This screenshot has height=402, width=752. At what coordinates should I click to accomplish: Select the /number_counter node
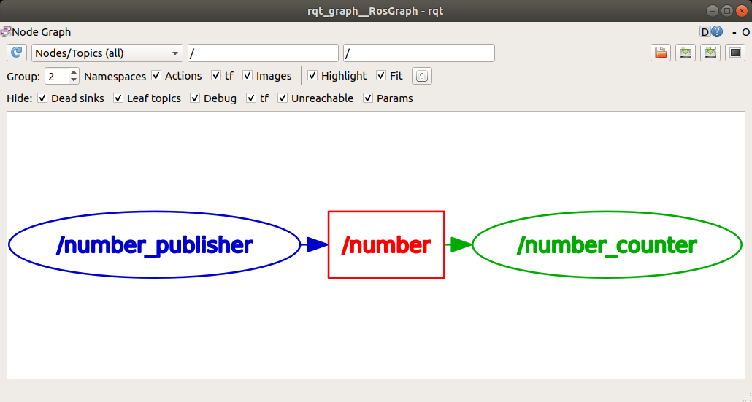[x=607, y=244]
